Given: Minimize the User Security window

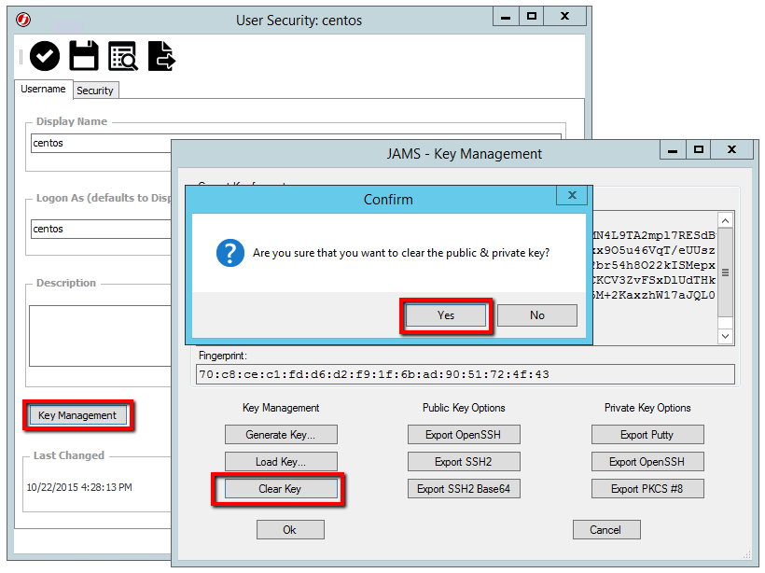Looking at the screenshot, I should (x=506, y=17).
